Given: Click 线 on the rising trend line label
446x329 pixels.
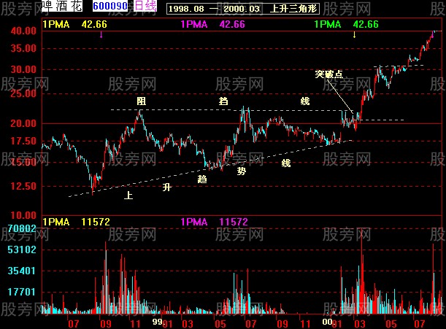Looking at the screenshot, I should 286,163.
